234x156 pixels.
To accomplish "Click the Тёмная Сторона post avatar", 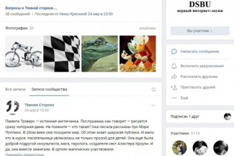I will click(13, 108).
